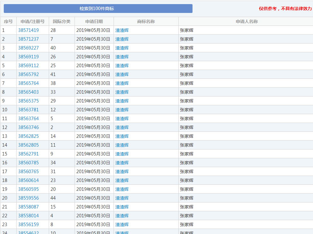Click the 国际分类 column header

(x=62, y=21)
